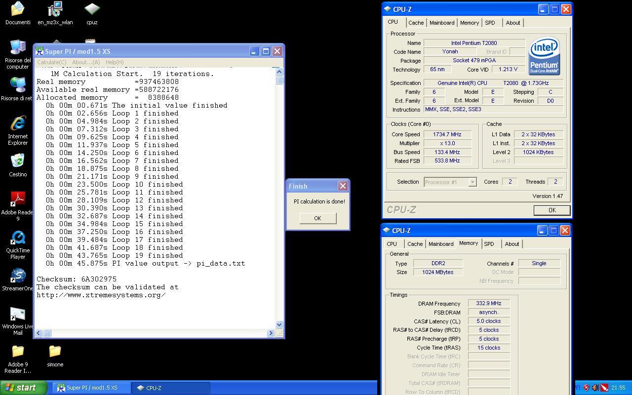Image resolution: width=632 pixels, height=395 pixels.
Task: Select About tab in top CPU-Z window
Action: [x=513, y=23]
